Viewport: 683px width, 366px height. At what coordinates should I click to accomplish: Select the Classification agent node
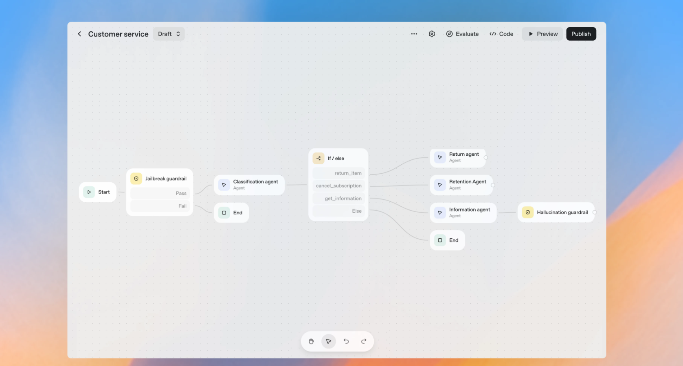249,185
